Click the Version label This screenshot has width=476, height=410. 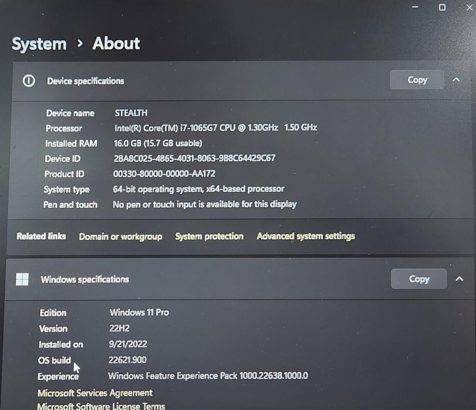[x=53, y=329]
